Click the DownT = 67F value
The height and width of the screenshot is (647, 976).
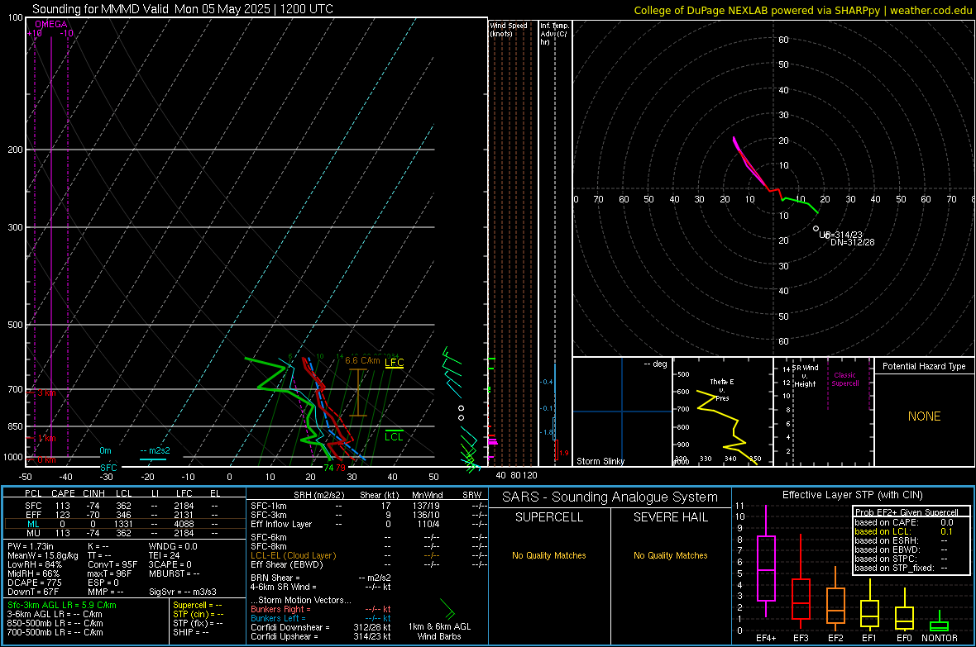click(x=32, y=592)
